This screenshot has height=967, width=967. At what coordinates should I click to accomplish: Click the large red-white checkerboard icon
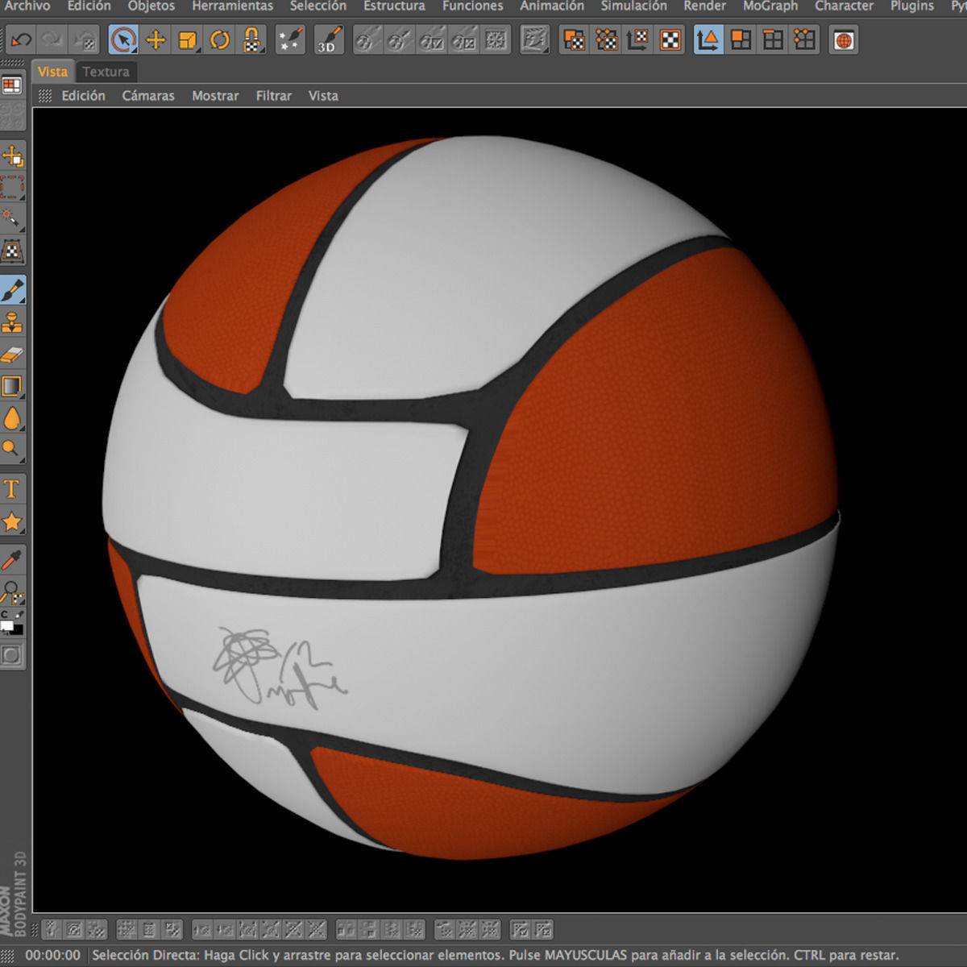(x=670, y=39)
